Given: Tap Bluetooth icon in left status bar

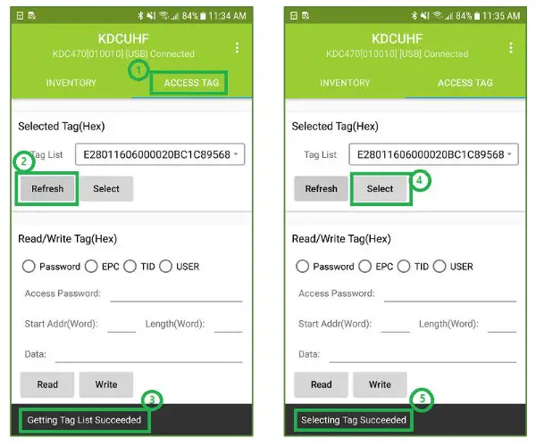Looking at the screenshot, I should 140,16.
